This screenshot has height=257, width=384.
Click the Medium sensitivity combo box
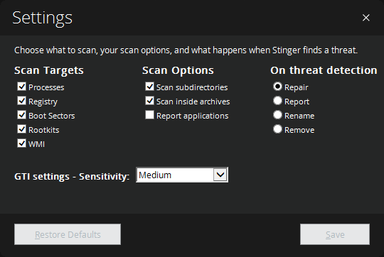pos(182,175)
